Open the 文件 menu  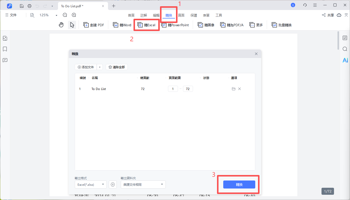pyautogui.click(x=11, y=15)
